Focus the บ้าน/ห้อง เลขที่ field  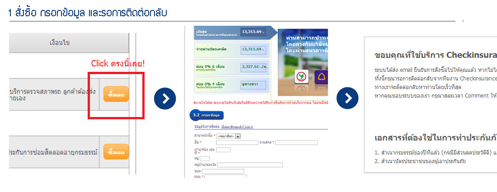[223, 150]
